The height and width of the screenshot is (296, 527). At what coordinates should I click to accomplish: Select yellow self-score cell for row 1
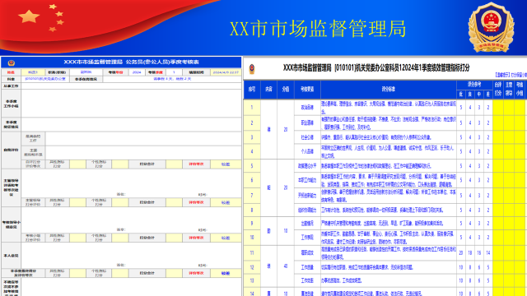[x=498, y=108]
